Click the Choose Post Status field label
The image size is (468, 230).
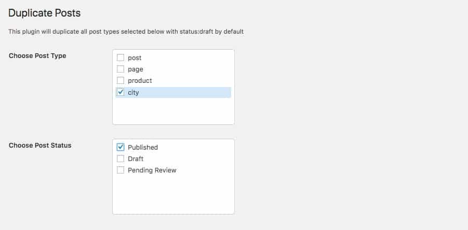click(40, 146)
